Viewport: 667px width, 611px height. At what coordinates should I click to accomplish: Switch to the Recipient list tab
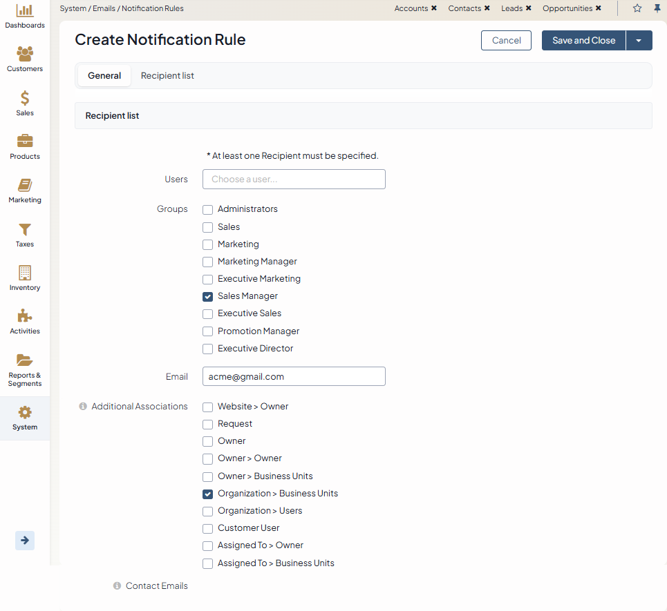coord(167,76)
